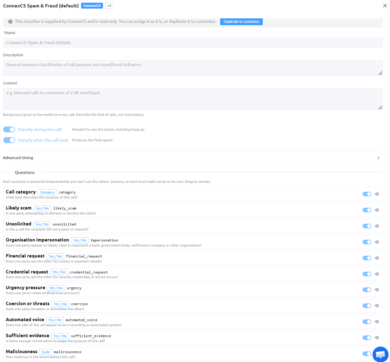Click the Coercion or threats title

pyautogui.click(x=28, y=304)
